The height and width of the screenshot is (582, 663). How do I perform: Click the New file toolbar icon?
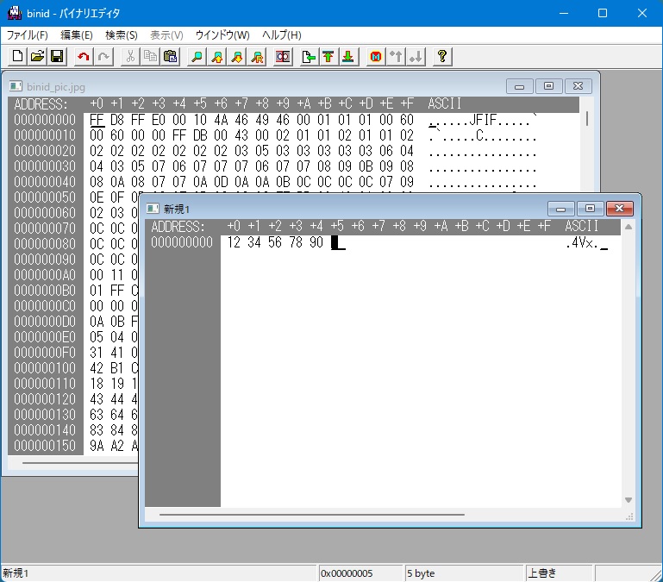(17, 56)
